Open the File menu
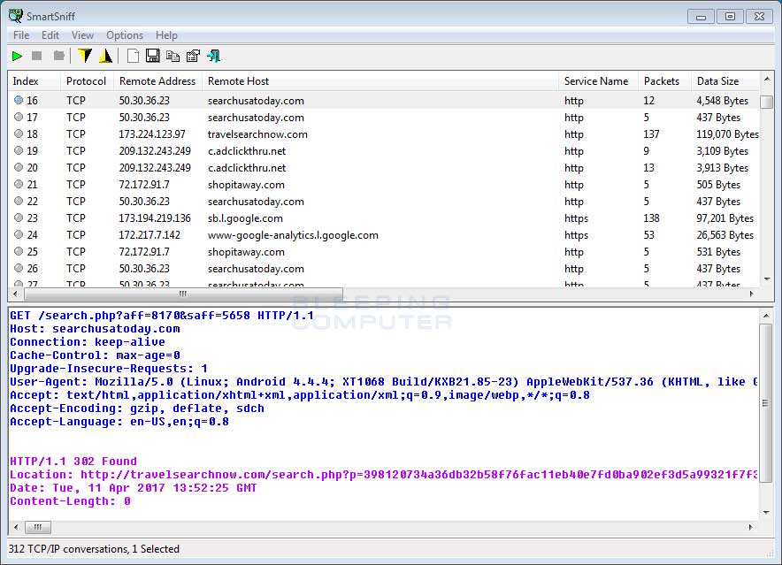 21,35
